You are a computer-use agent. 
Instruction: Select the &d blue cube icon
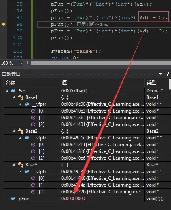coord(13,90)
